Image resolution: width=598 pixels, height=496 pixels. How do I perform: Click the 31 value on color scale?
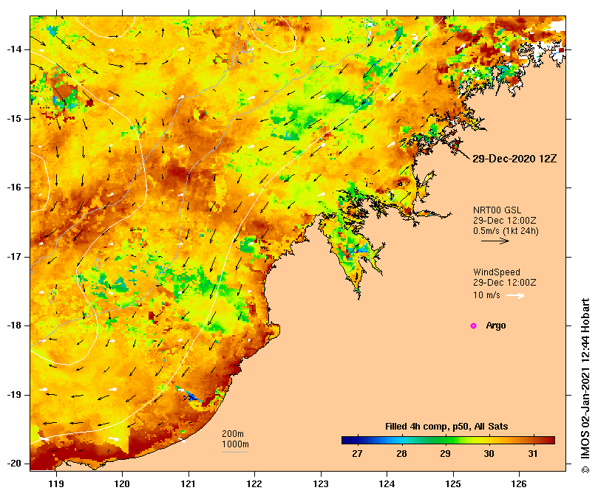pyautogui.click(x=533, y=454)
